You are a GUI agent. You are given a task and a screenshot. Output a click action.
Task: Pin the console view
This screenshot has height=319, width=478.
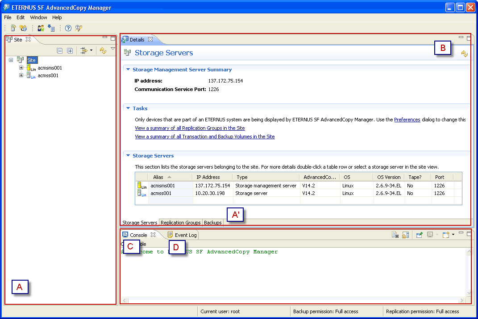(x=419, y=235)
